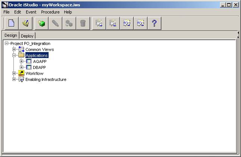This screenshot has width=241, height=157.
Task: Click the pencil Edit toolbar icon
Action: tap(55, 23)
